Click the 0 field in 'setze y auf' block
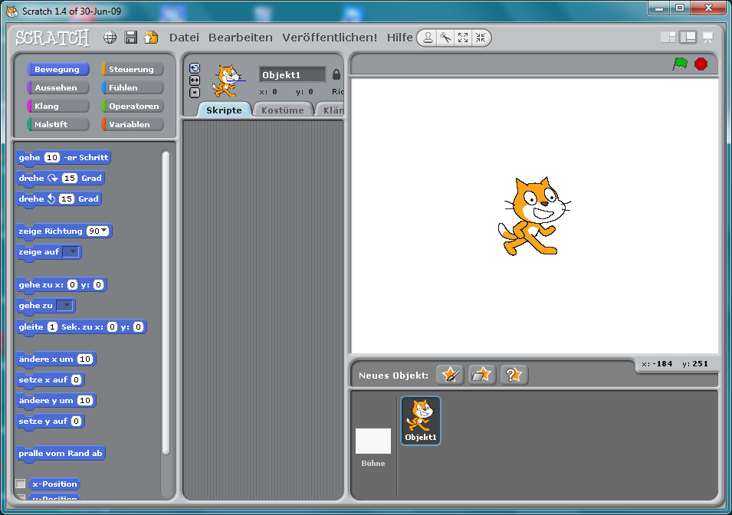The width and height of the screenshot is (732, 515). point(76,421)
